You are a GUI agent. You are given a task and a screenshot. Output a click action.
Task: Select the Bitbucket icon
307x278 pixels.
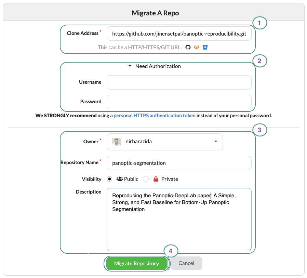point(205,47)
